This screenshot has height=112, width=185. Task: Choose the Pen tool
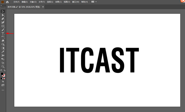[3, 19]
